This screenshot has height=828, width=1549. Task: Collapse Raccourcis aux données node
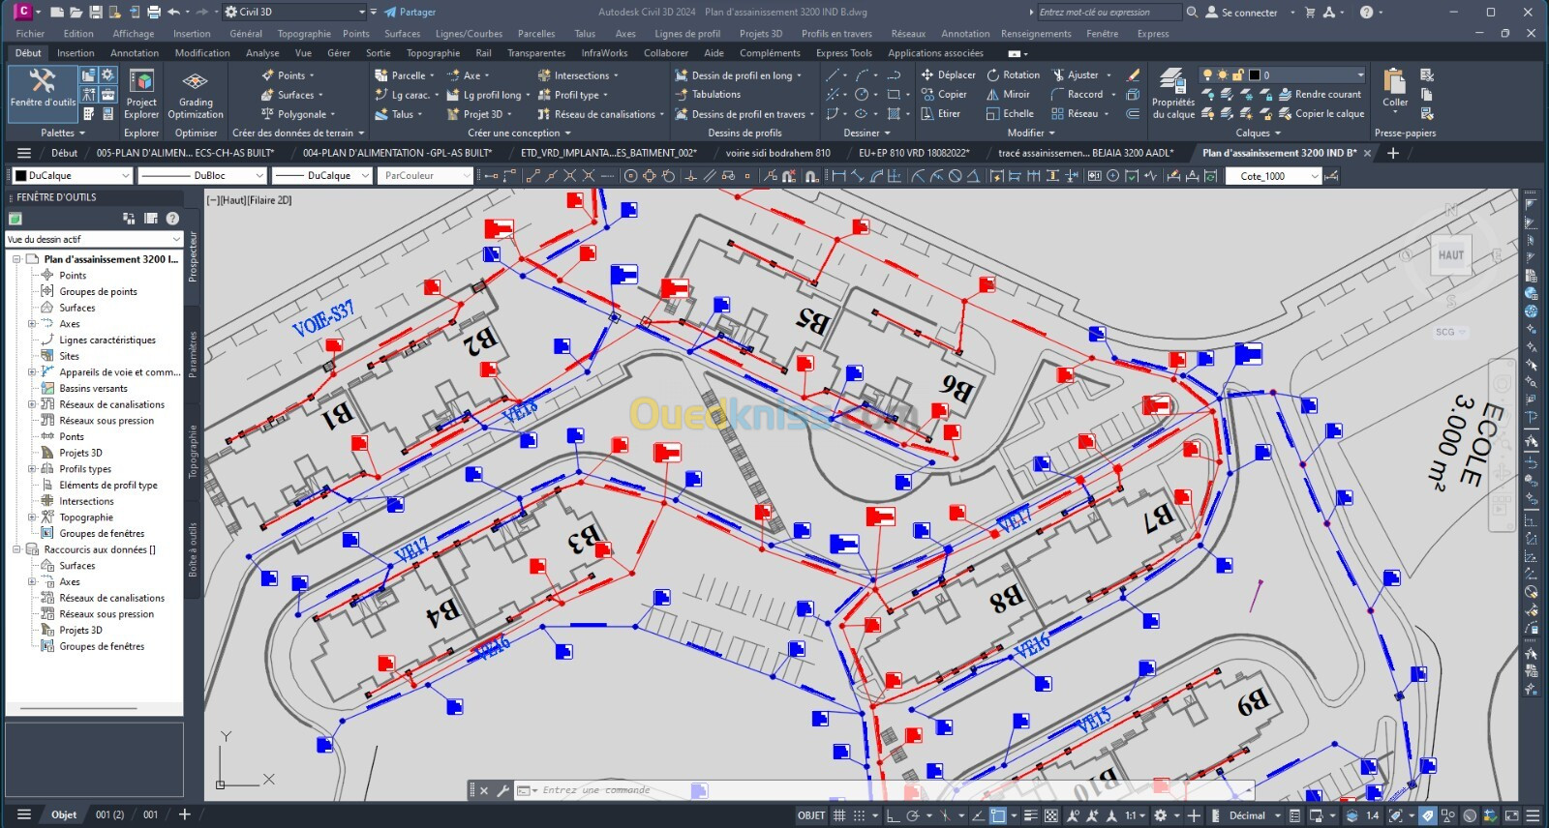pos(16,549)
